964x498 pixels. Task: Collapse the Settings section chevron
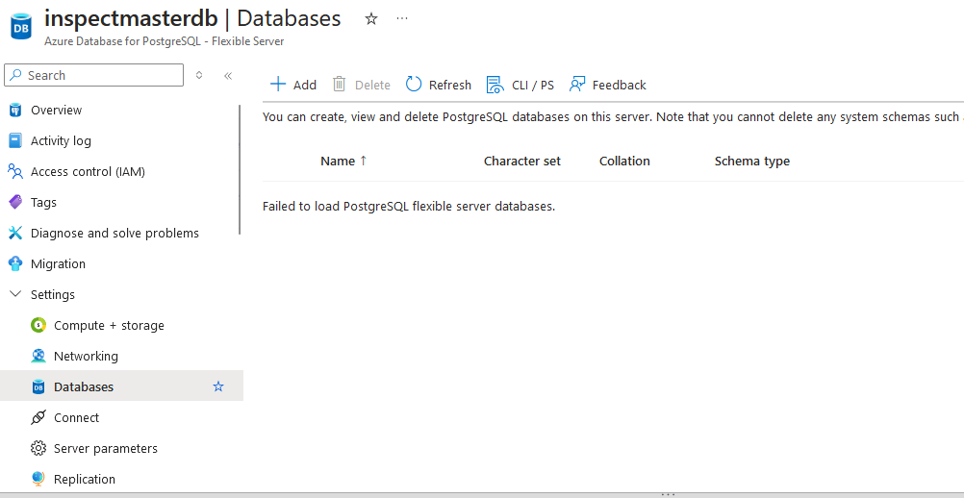[x=15, y=294]
